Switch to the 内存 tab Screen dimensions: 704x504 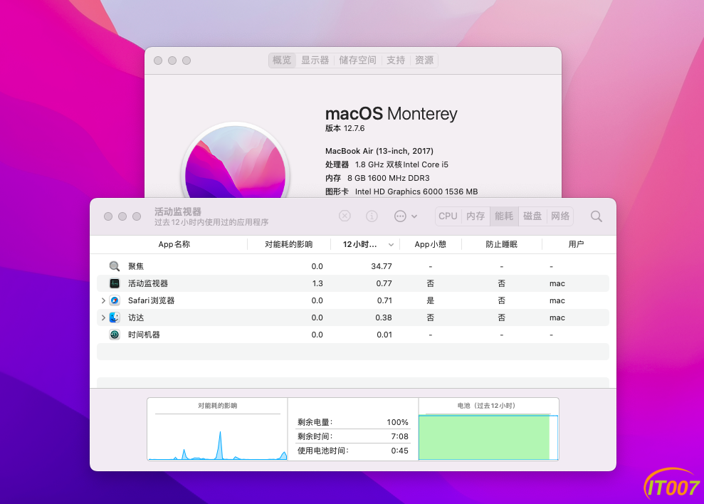click(x=476, y=216)
